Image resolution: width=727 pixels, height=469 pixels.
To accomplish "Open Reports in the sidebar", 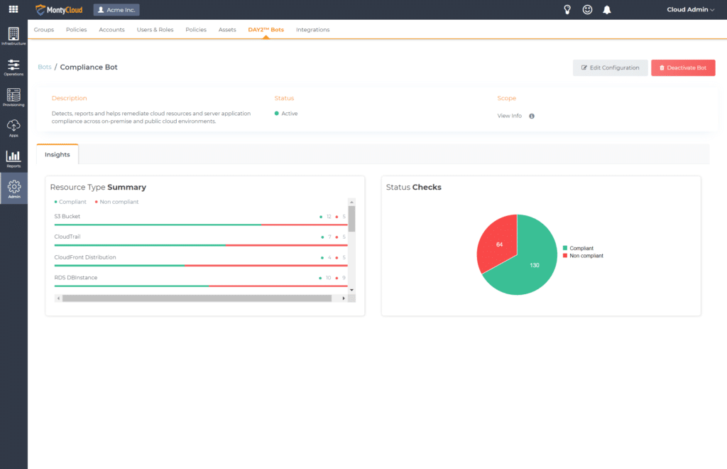I will pyautogui.click(x=13, y=158).
